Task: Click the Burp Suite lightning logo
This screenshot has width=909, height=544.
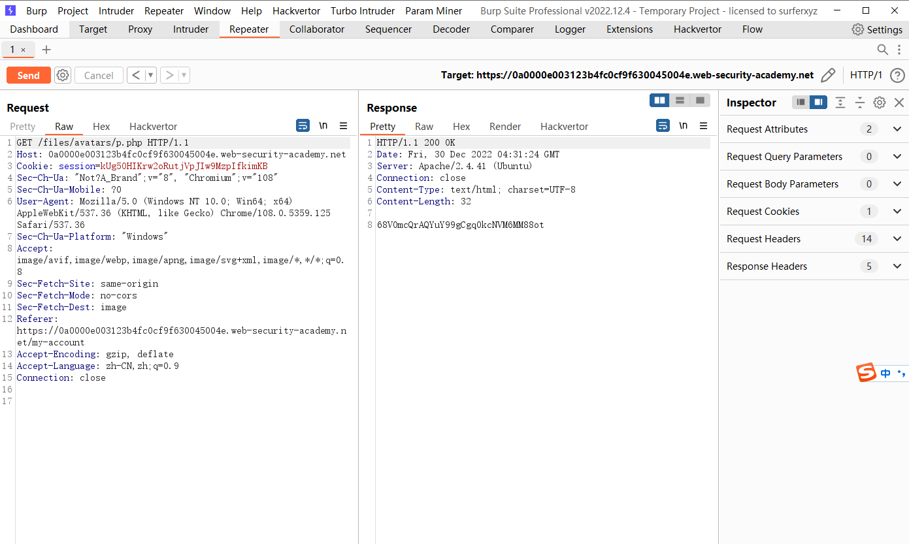Action: coord(10,10)
